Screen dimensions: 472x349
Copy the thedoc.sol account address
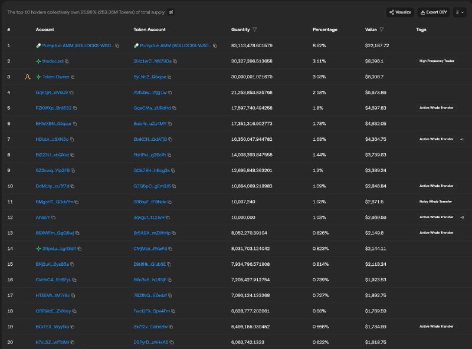pyautogui.click(x=67, y=61)
